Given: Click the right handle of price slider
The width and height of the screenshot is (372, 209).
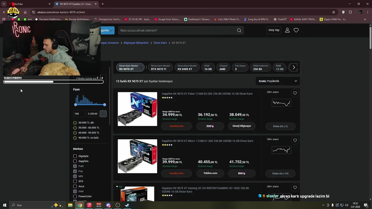Looking at the screenshot, I should [x=105, y=105].
